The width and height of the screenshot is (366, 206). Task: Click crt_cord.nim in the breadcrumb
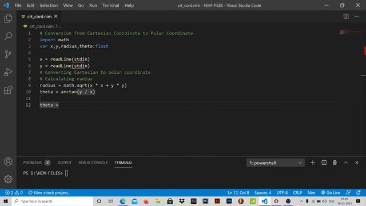(x=41, y=26)
